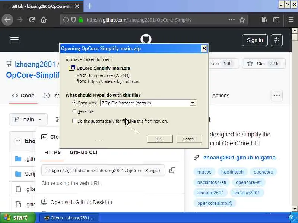The image size is (298, 223).
Task: Click the page scrollbar down arrow
Action: (295, 209)
